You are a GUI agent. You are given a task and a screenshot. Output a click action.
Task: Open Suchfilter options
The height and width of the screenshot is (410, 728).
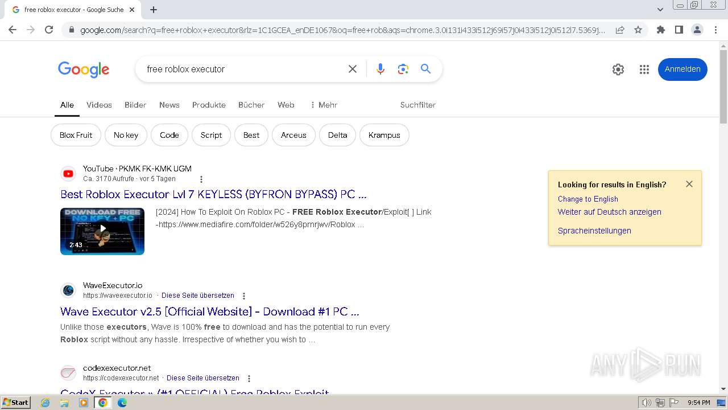click(418, 105)
